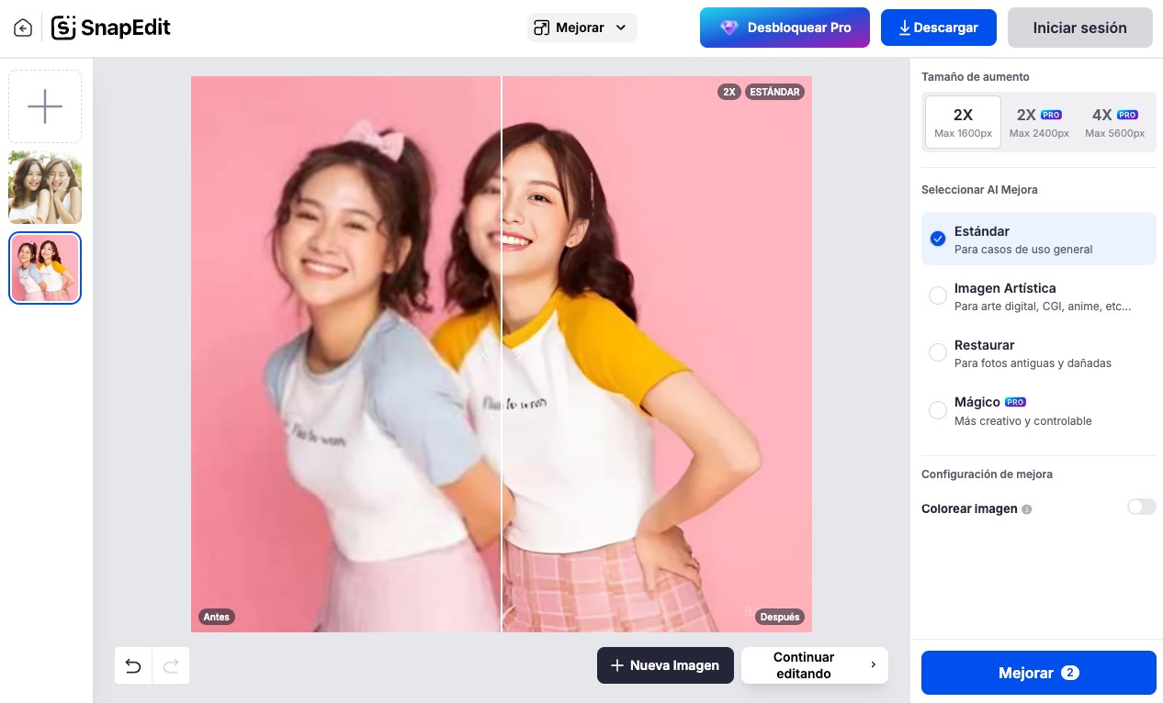Click the before/after comparison slider handle
The height and width of the screenshot is (703, 1163).
point(502,353)
